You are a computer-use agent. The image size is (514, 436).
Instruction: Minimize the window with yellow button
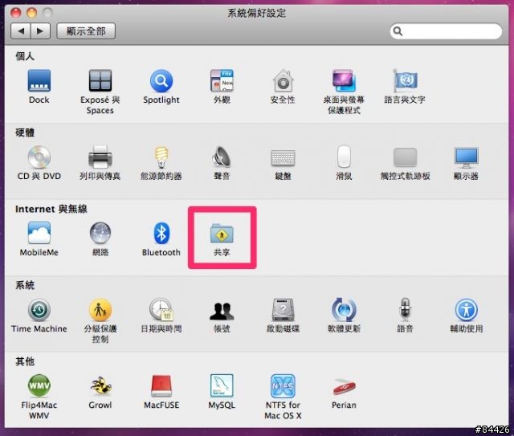click(x=32, y=13)
